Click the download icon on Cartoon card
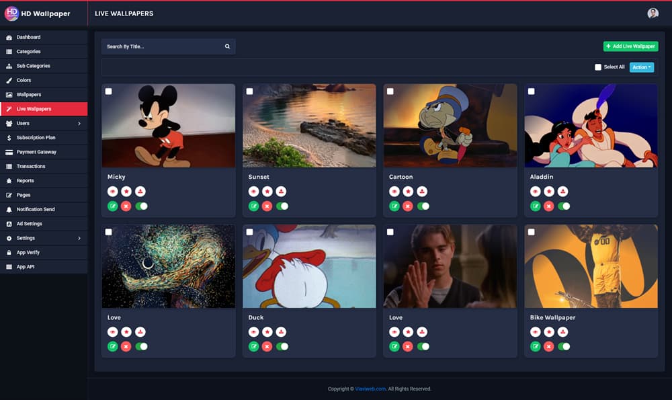Screen dimensions: 672x400 click(x=422, y=191)
